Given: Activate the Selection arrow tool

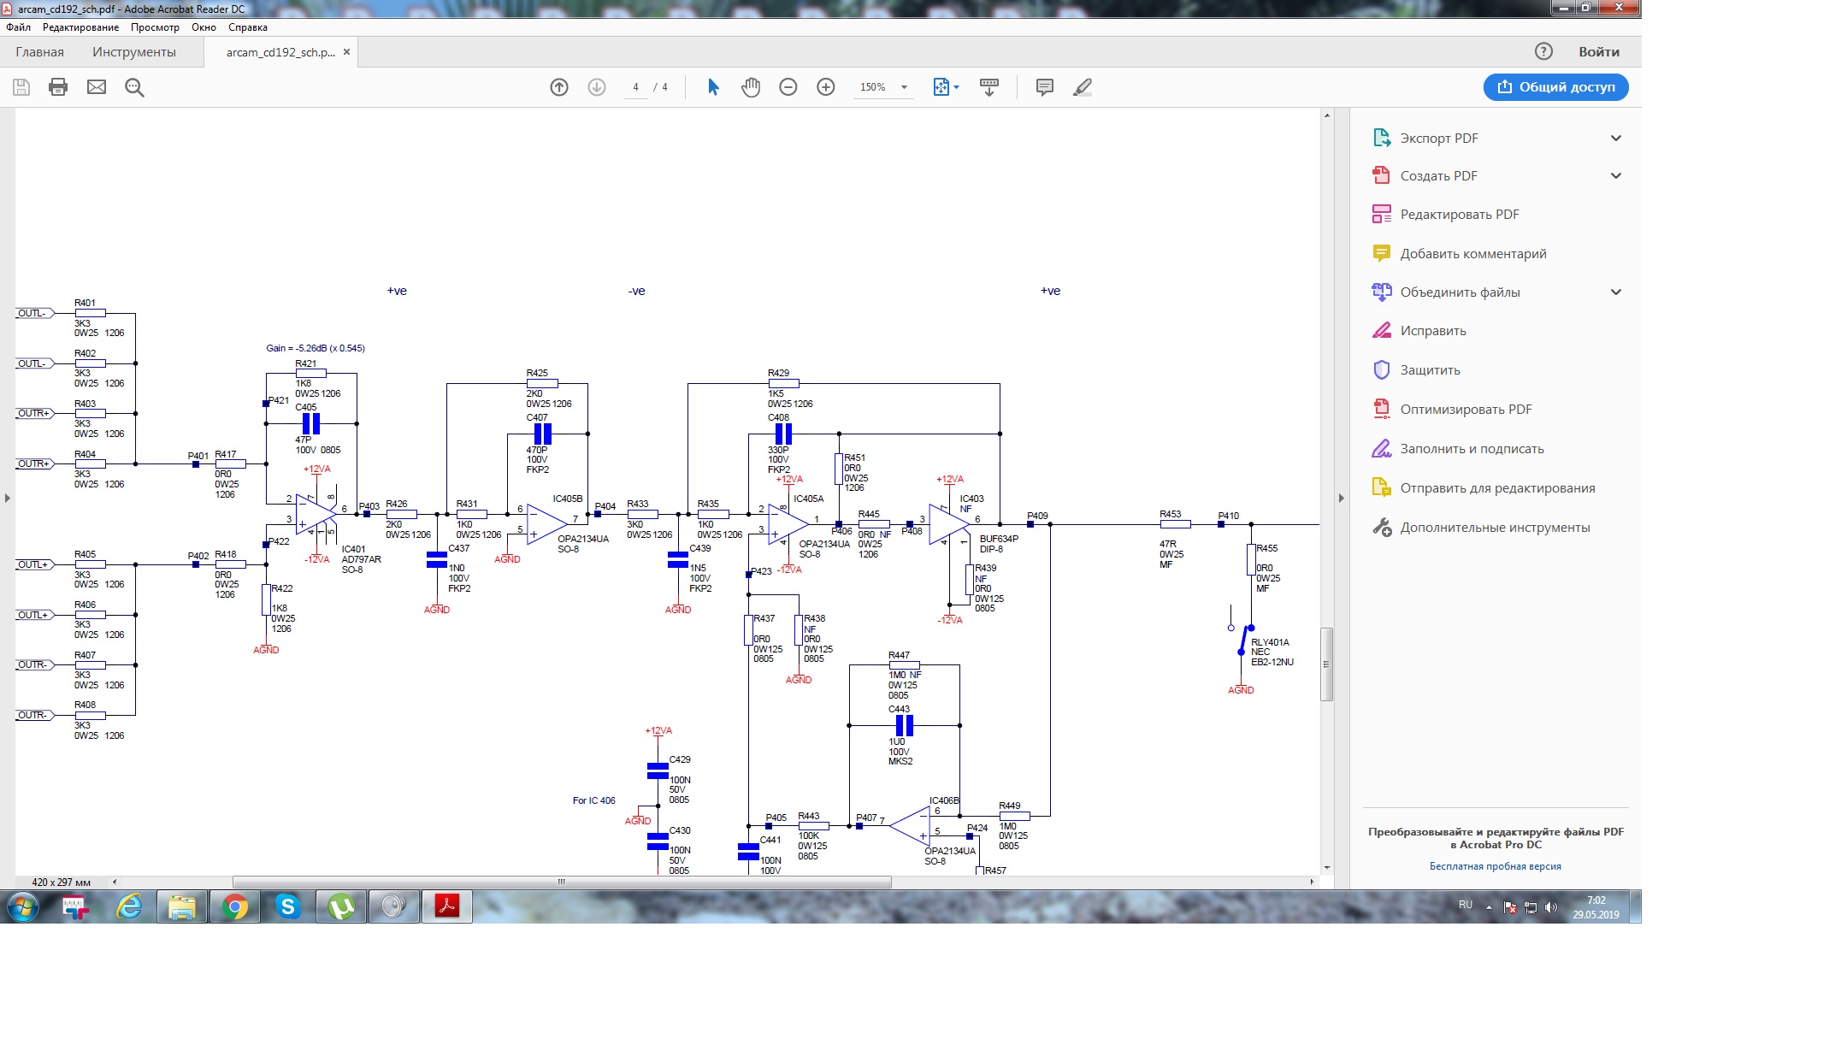Looking at the screenshot, I should [x=713, y=87].
